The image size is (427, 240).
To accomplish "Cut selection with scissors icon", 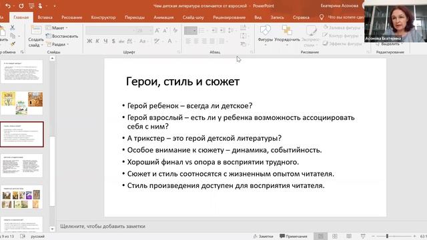I will [x=12, y=27].
